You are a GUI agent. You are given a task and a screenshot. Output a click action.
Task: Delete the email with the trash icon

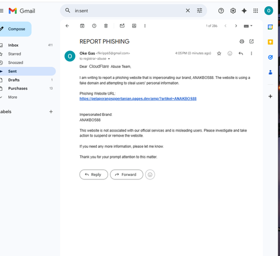click(106, 26)
